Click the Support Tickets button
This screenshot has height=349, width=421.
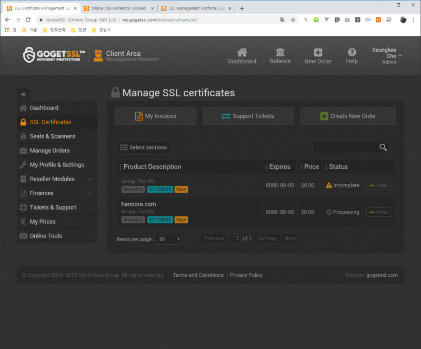click(248, 116)
